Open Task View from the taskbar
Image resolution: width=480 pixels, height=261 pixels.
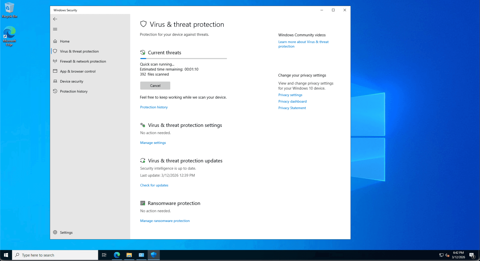[x=104, y=255]
